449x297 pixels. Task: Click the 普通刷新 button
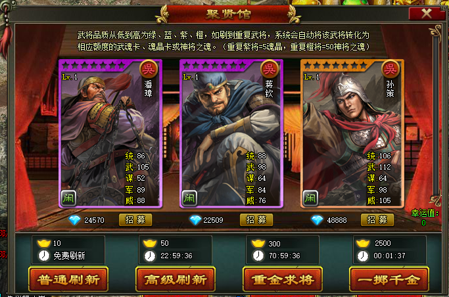[68, 279]
